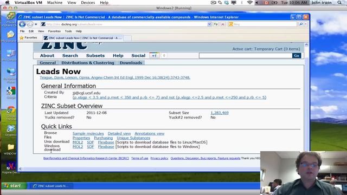
Task: Click the Google +1 button
Action: pos(154,55)
